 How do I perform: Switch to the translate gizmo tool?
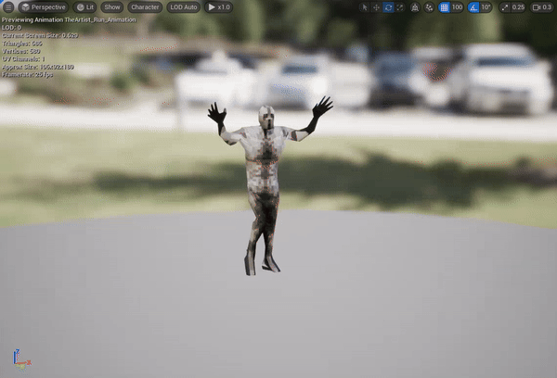click(376, 7)
